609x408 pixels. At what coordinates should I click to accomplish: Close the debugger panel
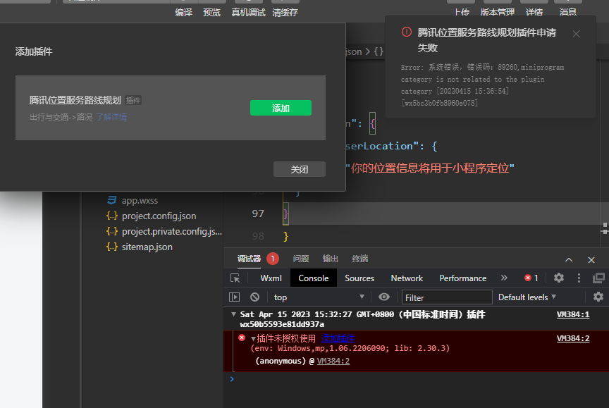click(591, 260)
